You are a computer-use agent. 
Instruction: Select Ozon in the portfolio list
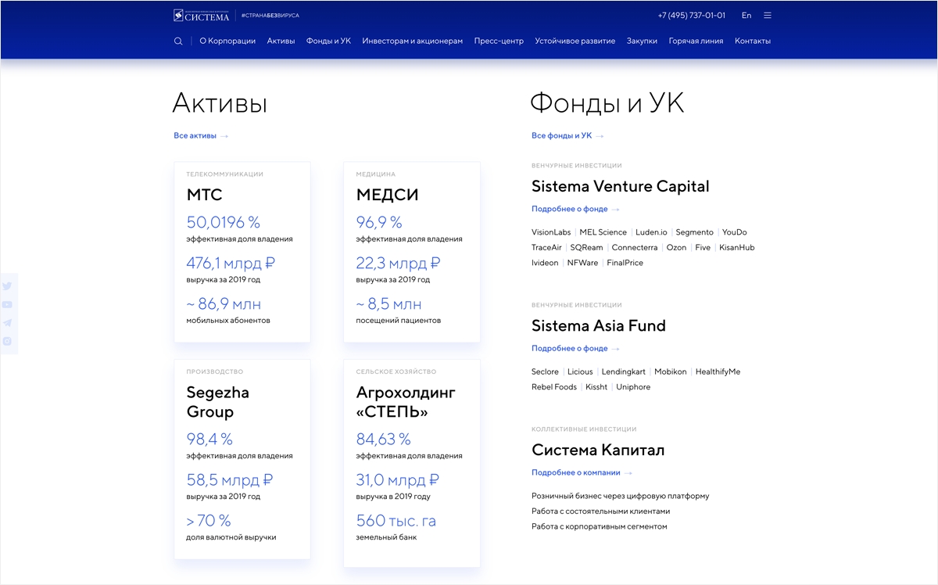[676, 248]
